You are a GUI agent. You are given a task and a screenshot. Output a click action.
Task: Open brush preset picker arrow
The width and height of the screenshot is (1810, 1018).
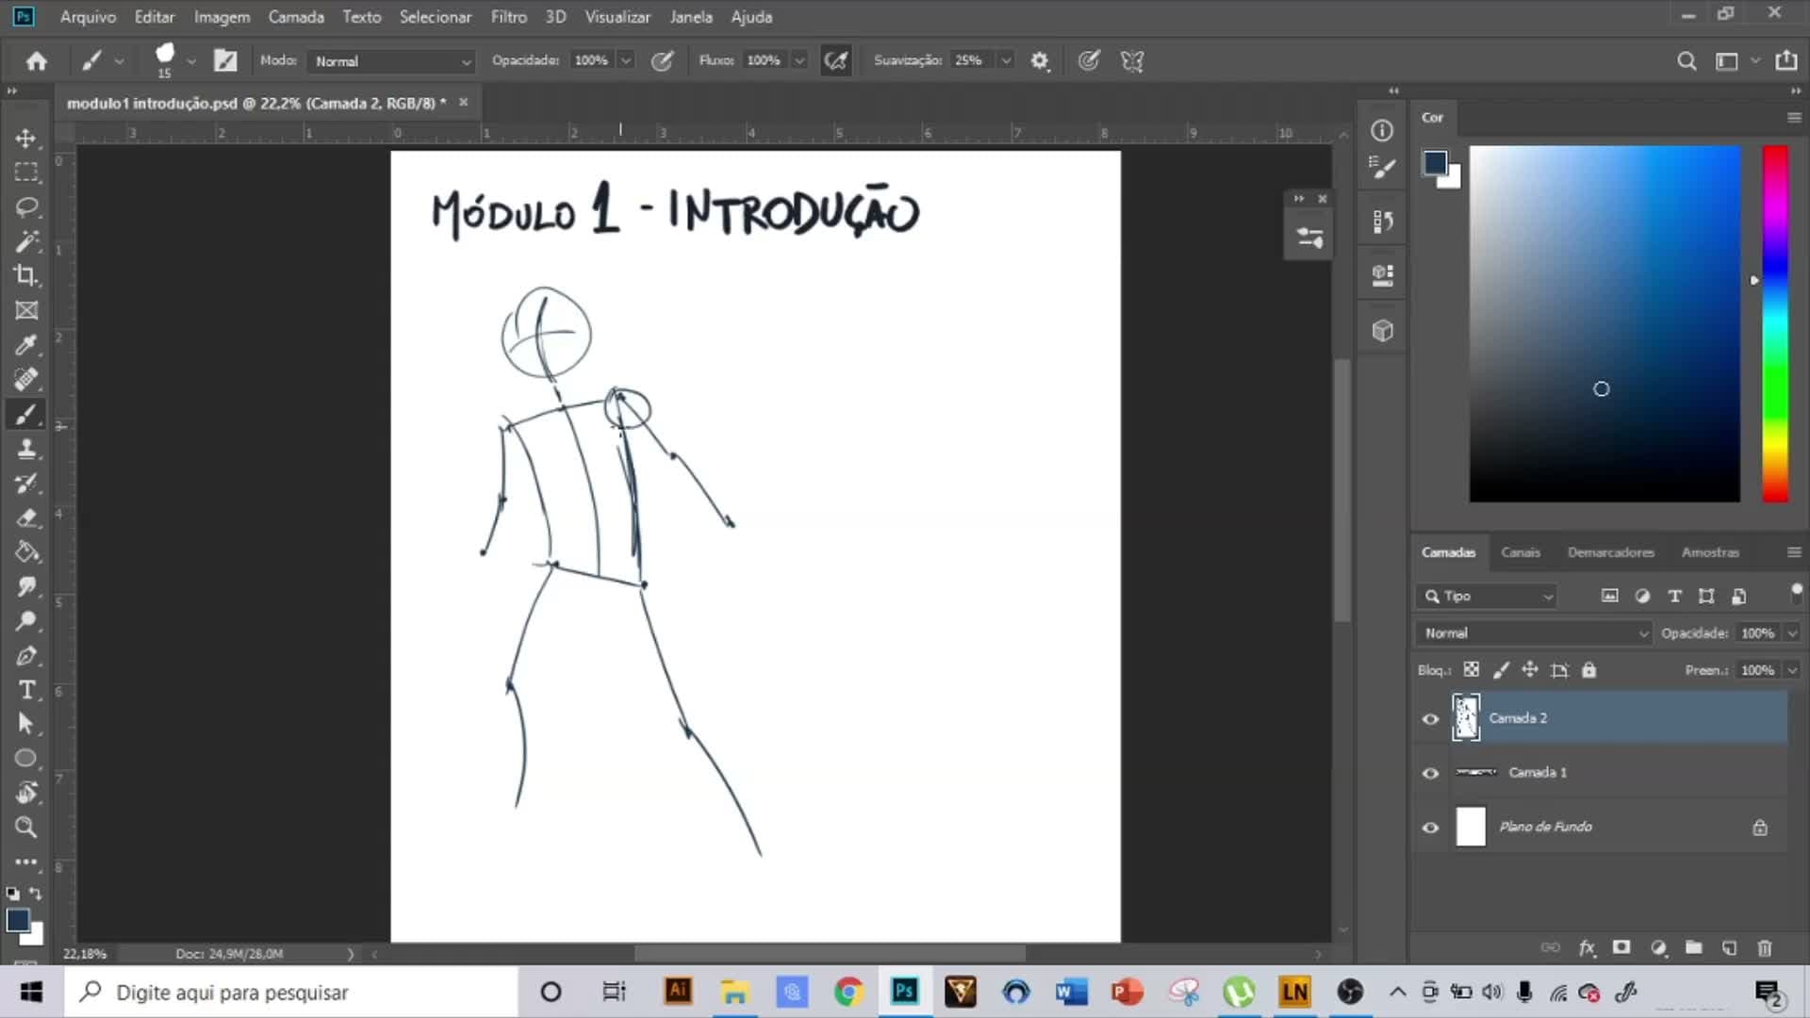pos(191,60)
